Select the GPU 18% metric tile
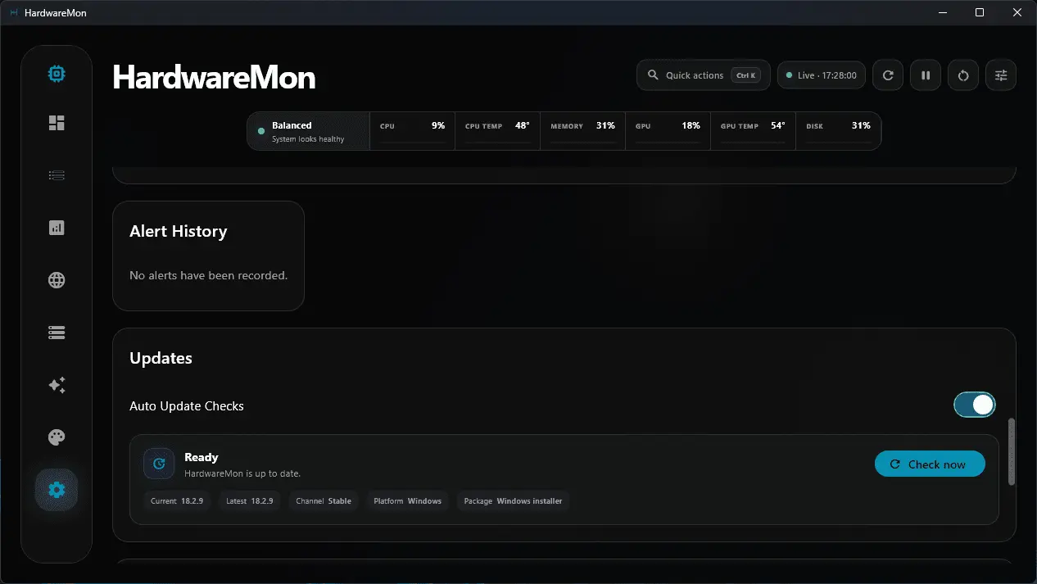The image size is (1037, 584). click(x=668, y=131)
